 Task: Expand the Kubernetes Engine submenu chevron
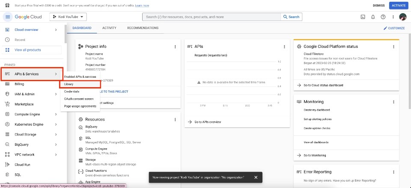(x=56, y=124)
